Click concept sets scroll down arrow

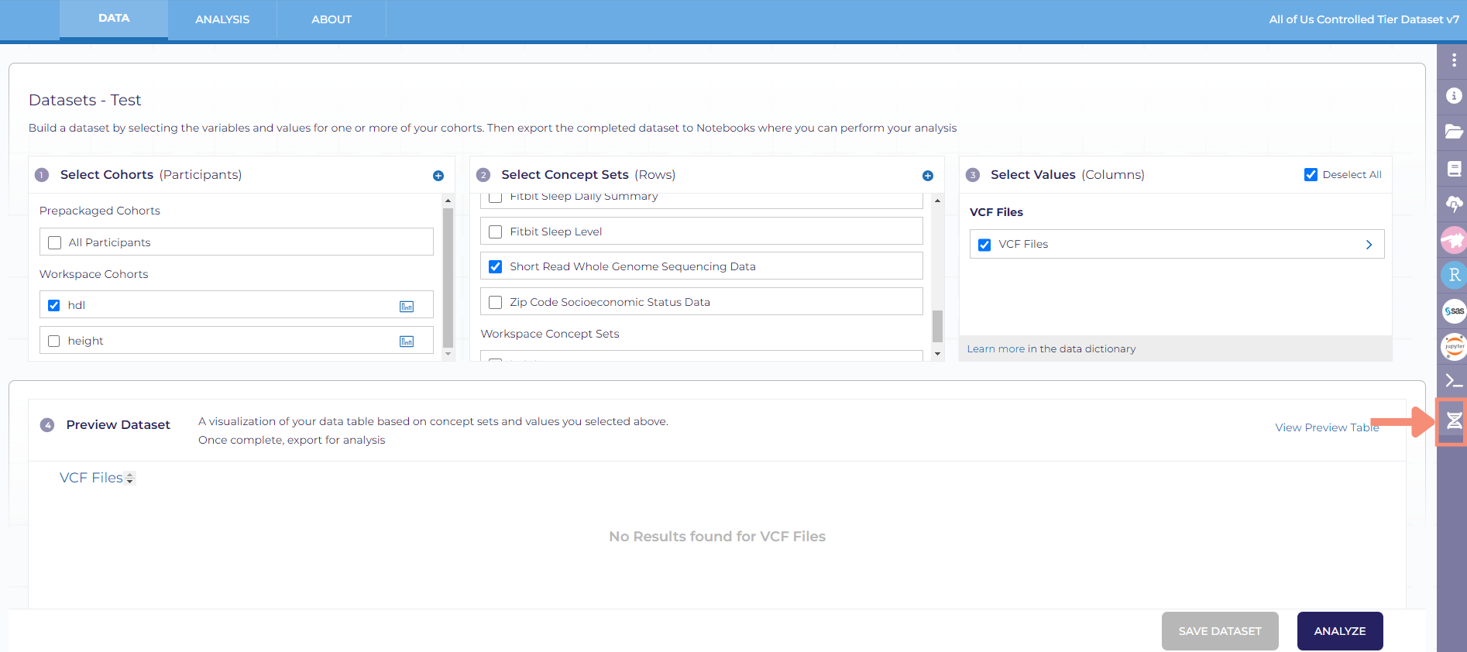point(937,354)
